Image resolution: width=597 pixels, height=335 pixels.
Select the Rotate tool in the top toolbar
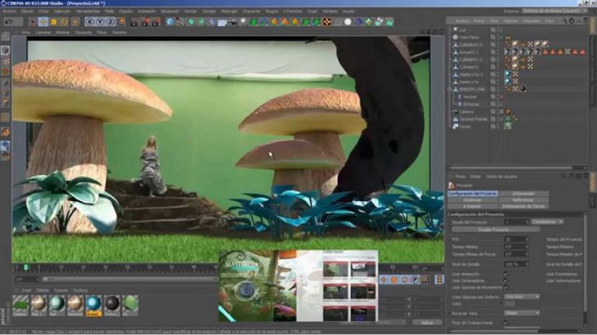coord(65,22)
